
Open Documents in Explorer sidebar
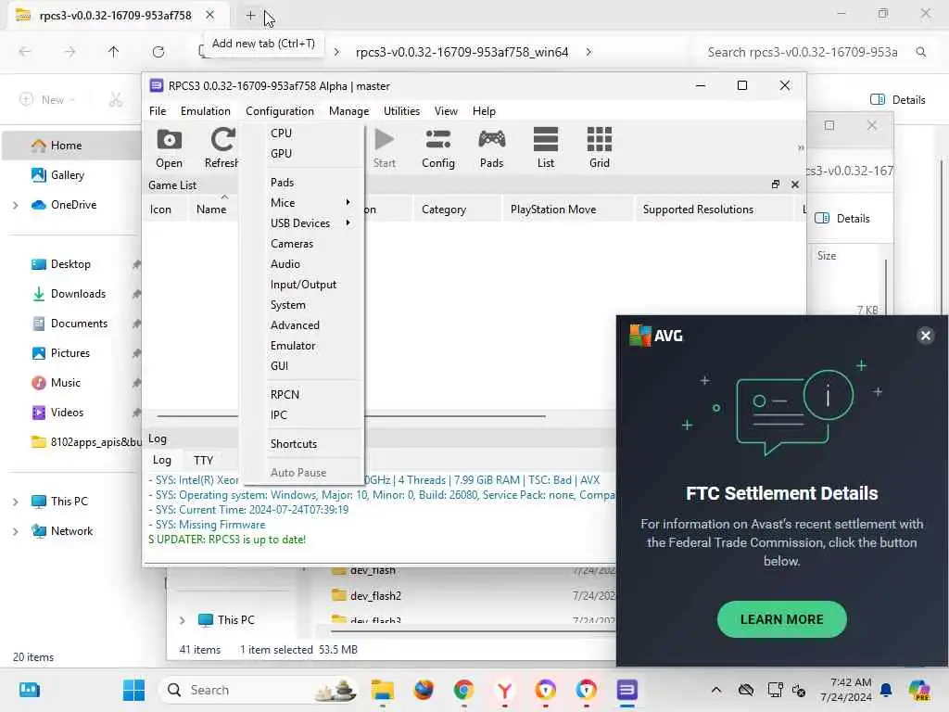click(x=71, y=324)
